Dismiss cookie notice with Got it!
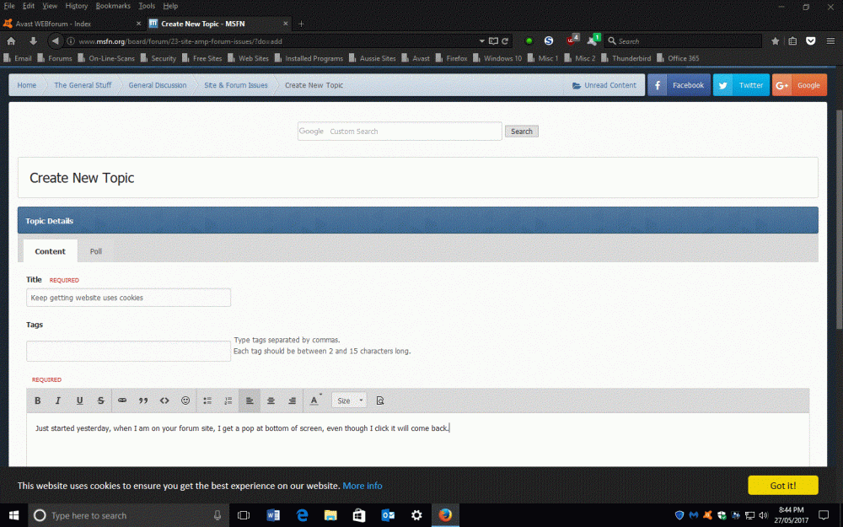843x527 pixels. point(782,486)
